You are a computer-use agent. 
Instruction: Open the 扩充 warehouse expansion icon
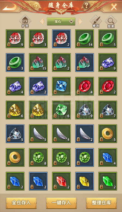[25, 21]
